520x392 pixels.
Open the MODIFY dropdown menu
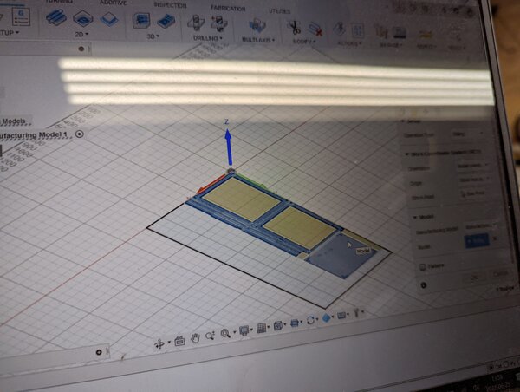click(304, 42)
